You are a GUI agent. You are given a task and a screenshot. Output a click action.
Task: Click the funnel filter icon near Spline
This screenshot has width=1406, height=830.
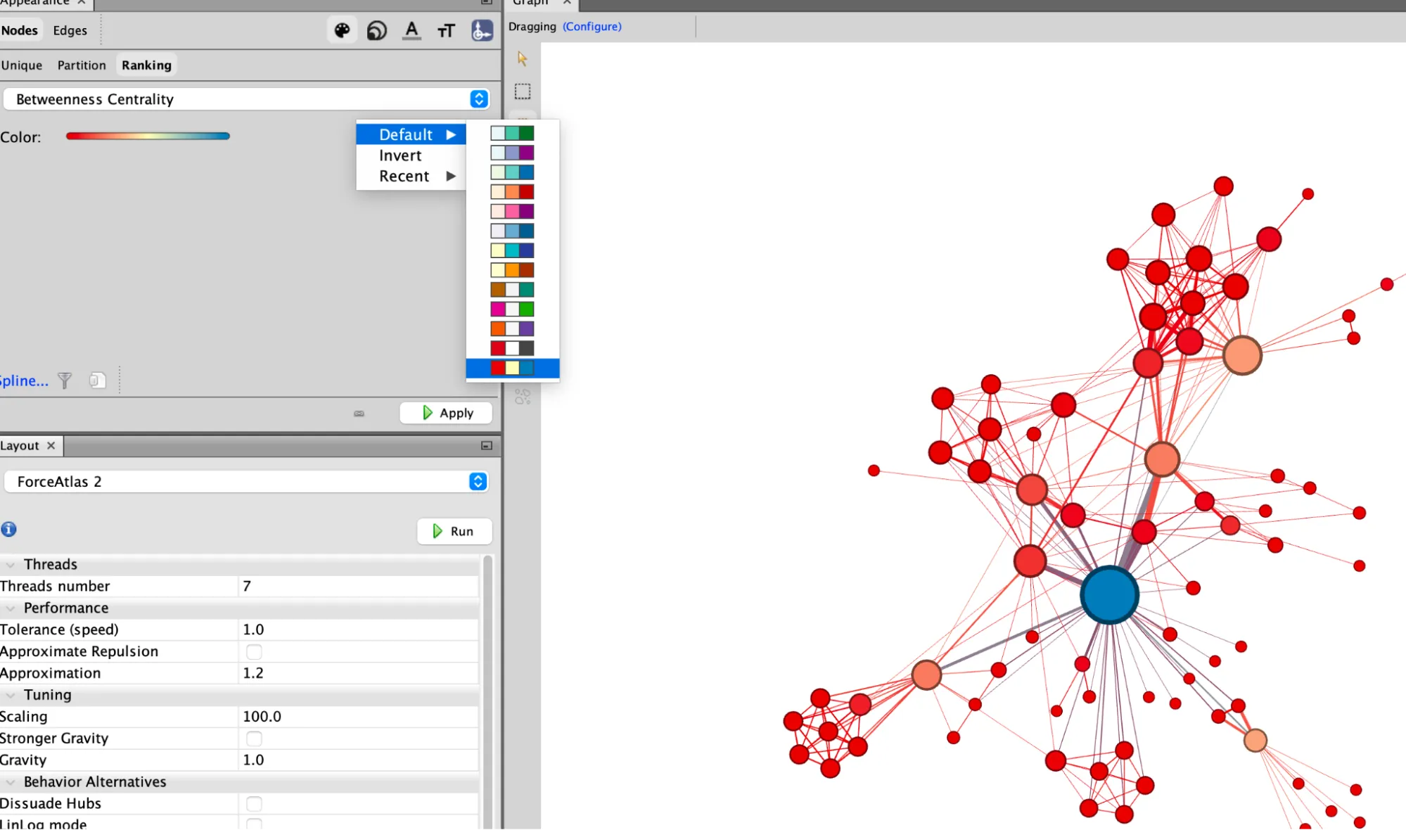click(x=65, y=381)
